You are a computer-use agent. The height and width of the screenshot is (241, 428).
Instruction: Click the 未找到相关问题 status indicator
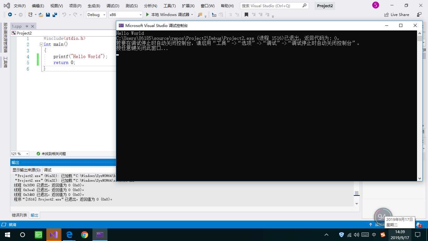(x=51, y=154)
